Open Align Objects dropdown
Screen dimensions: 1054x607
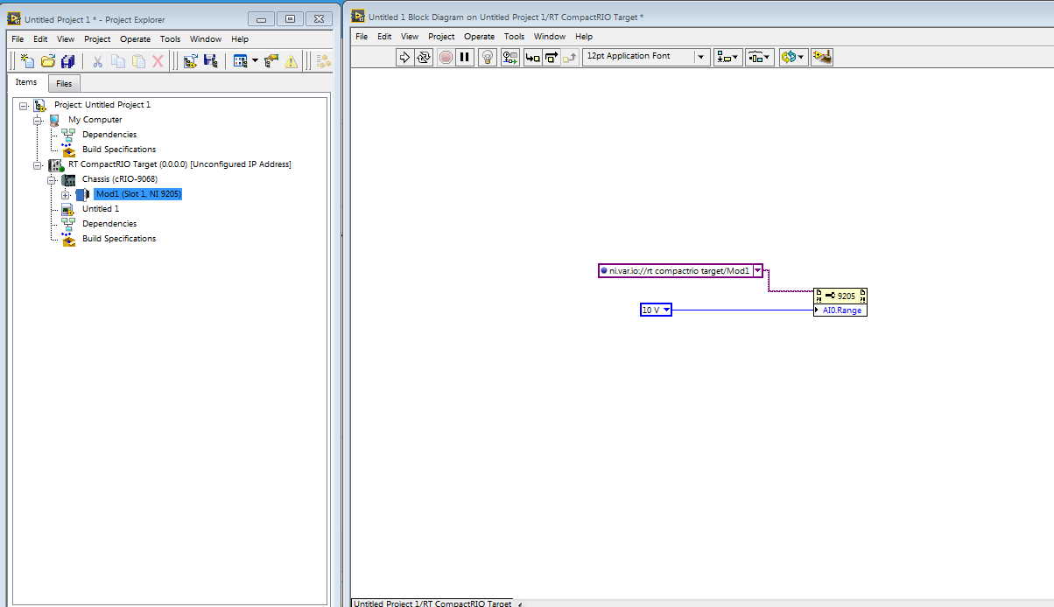[727, 57]
